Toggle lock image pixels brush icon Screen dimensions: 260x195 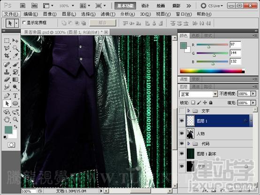(x=199, y=102)
